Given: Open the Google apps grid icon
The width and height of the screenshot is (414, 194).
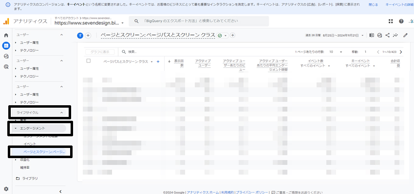Looking at the screenshot, I should click(x=391, y=21).
